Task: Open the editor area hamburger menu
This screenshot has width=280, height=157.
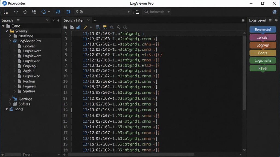Action: pyautogui.click(x=243, y=20)
